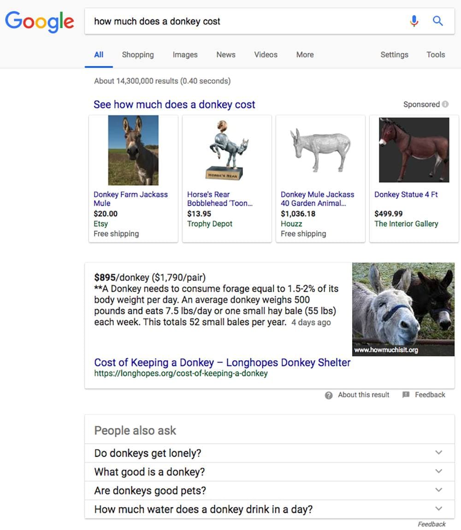Click the '4 days ago' snippet date
Screen dimensions: 461x530
[x=311, y=323]
